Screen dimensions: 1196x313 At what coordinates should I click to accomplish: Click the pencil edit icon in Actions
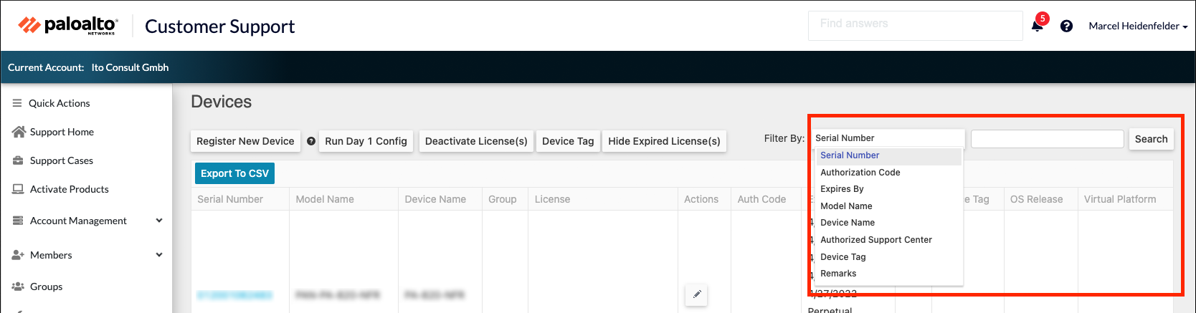(696, 294)
